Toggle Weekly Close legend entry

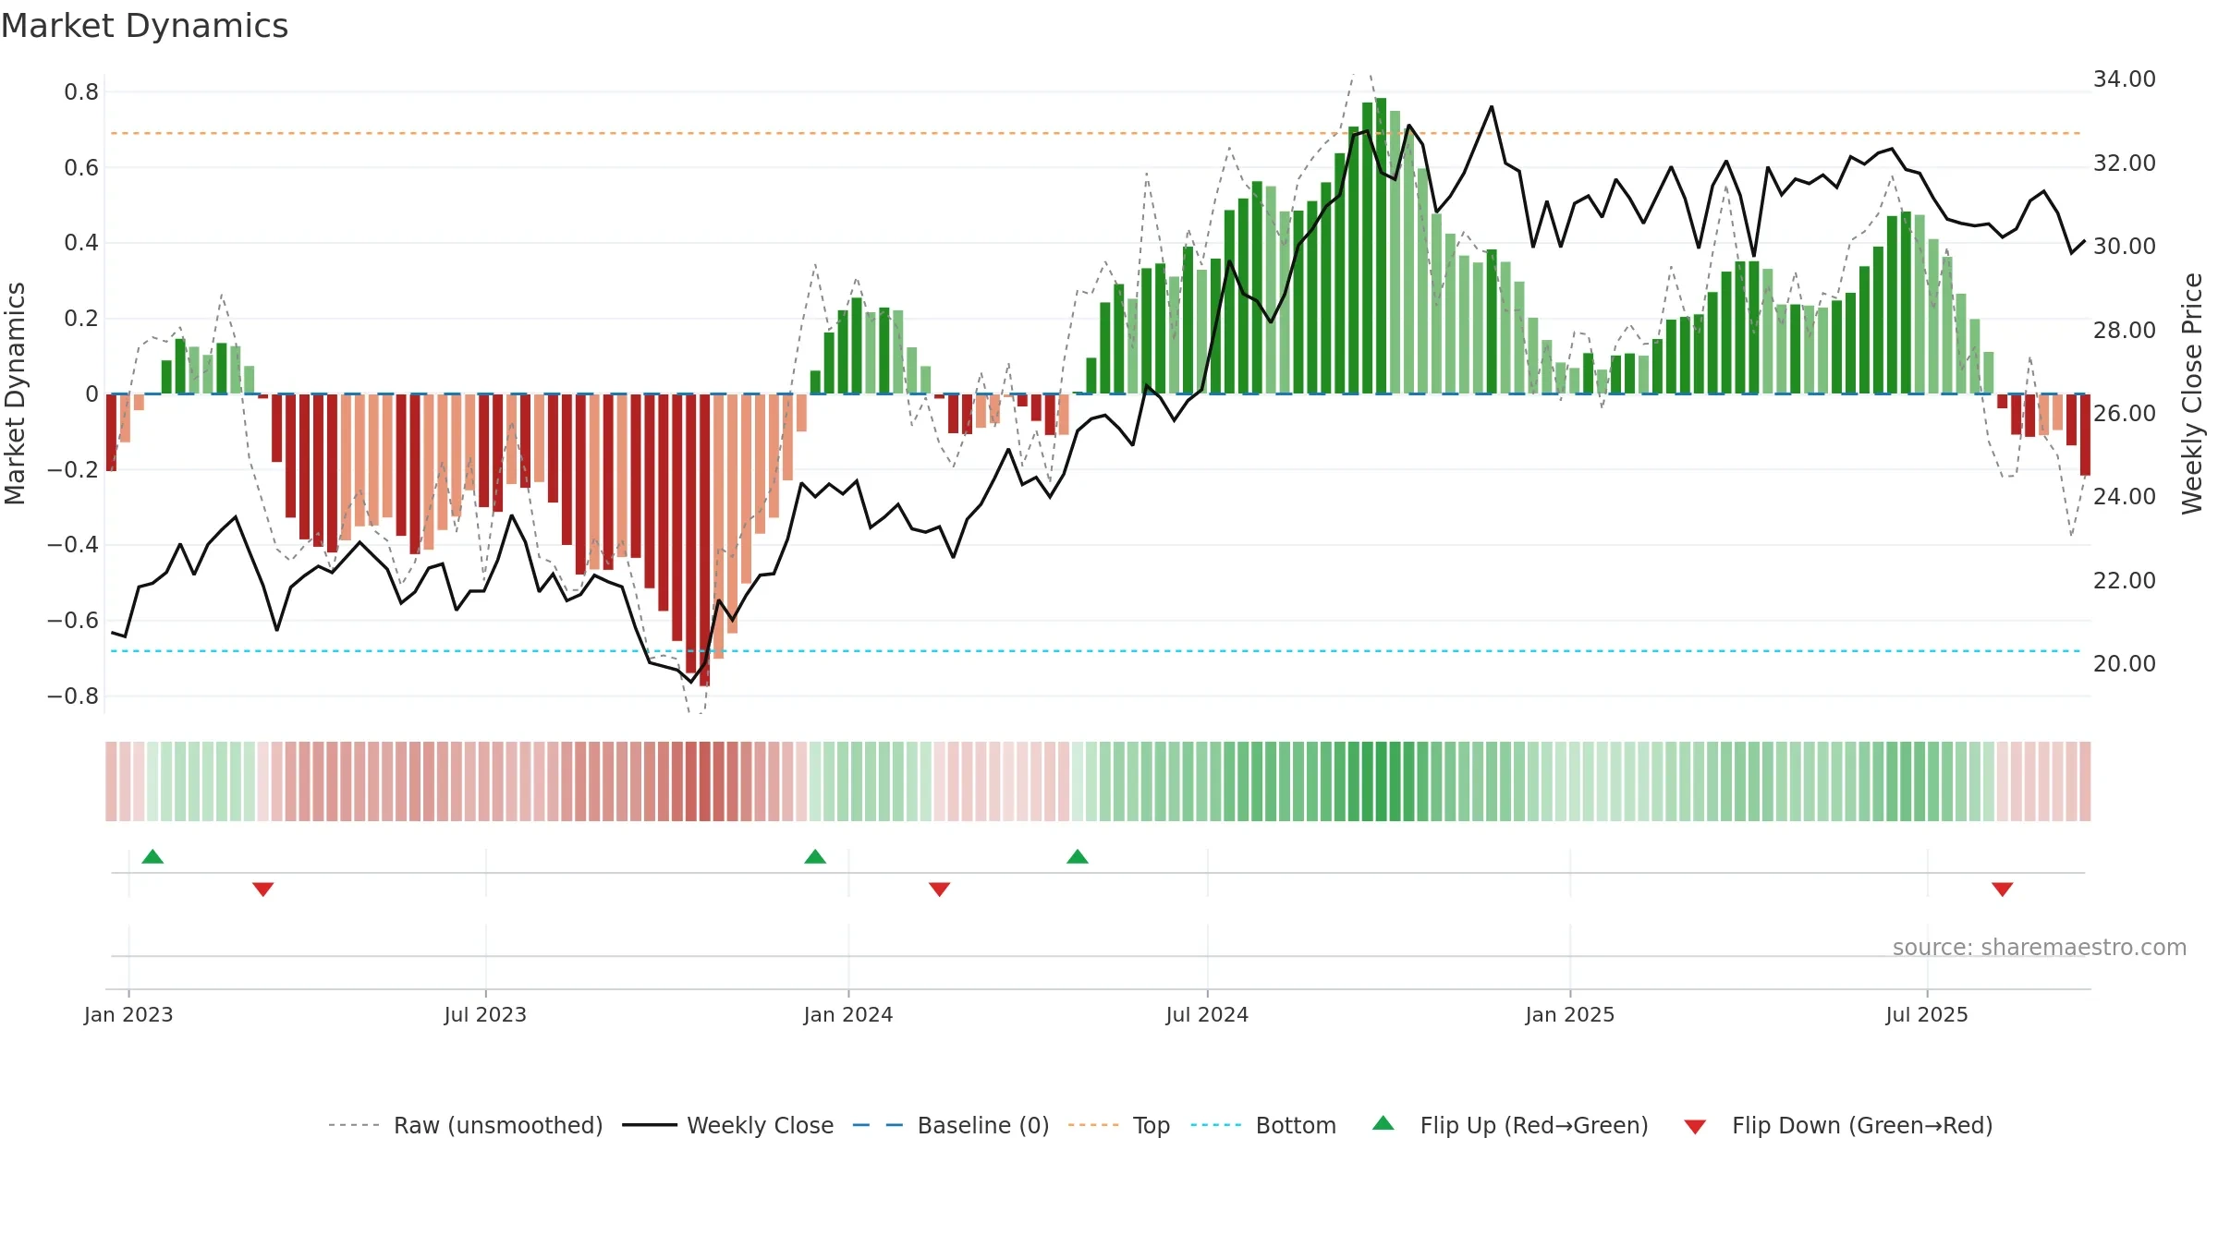[727, 1125]
